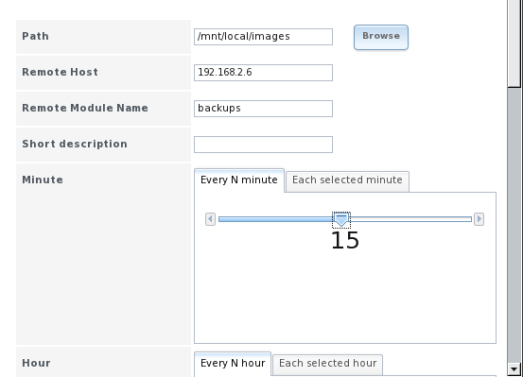
Task: Click the minute slider handle
Action: pyautogui.click(x=341, y=219)
